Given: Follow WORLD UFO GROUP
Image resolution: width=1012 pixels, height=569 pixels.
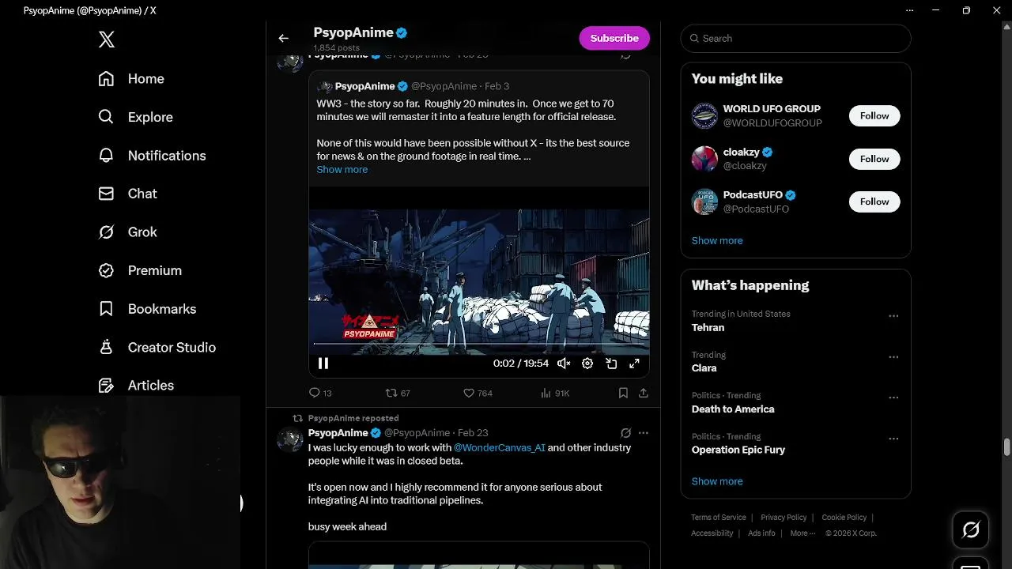Looking at the screenshot, I should pyautogui.click(x=874, y=115).
